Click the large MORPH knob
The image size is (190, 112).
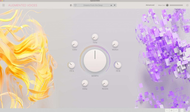(95, 60)
